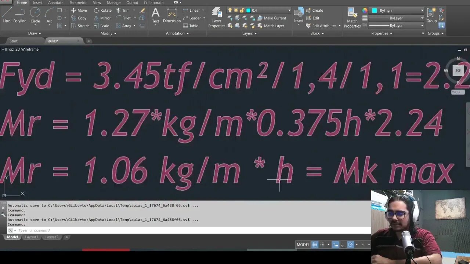Expand the Modify panel
This screenshot has width=470, height=264.
coord(108,33)
